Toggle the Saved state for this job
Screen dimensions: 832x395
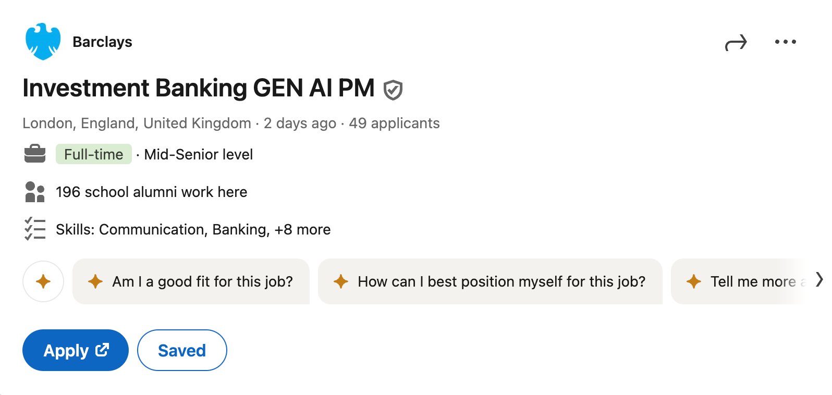click(x=181, y=350)
